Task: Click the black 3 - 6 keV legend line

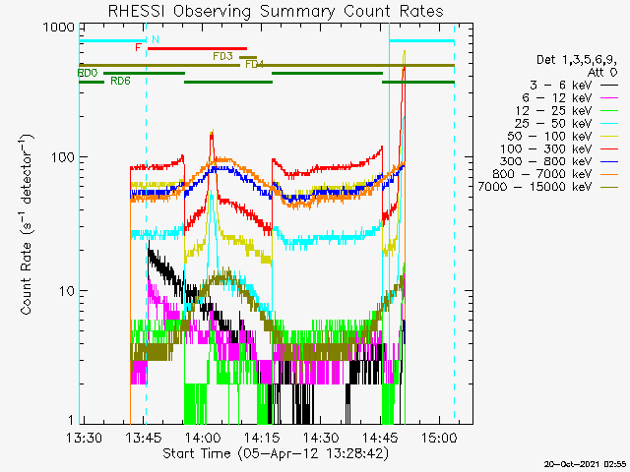Action: pyautogui.click(x=609, y=86)
